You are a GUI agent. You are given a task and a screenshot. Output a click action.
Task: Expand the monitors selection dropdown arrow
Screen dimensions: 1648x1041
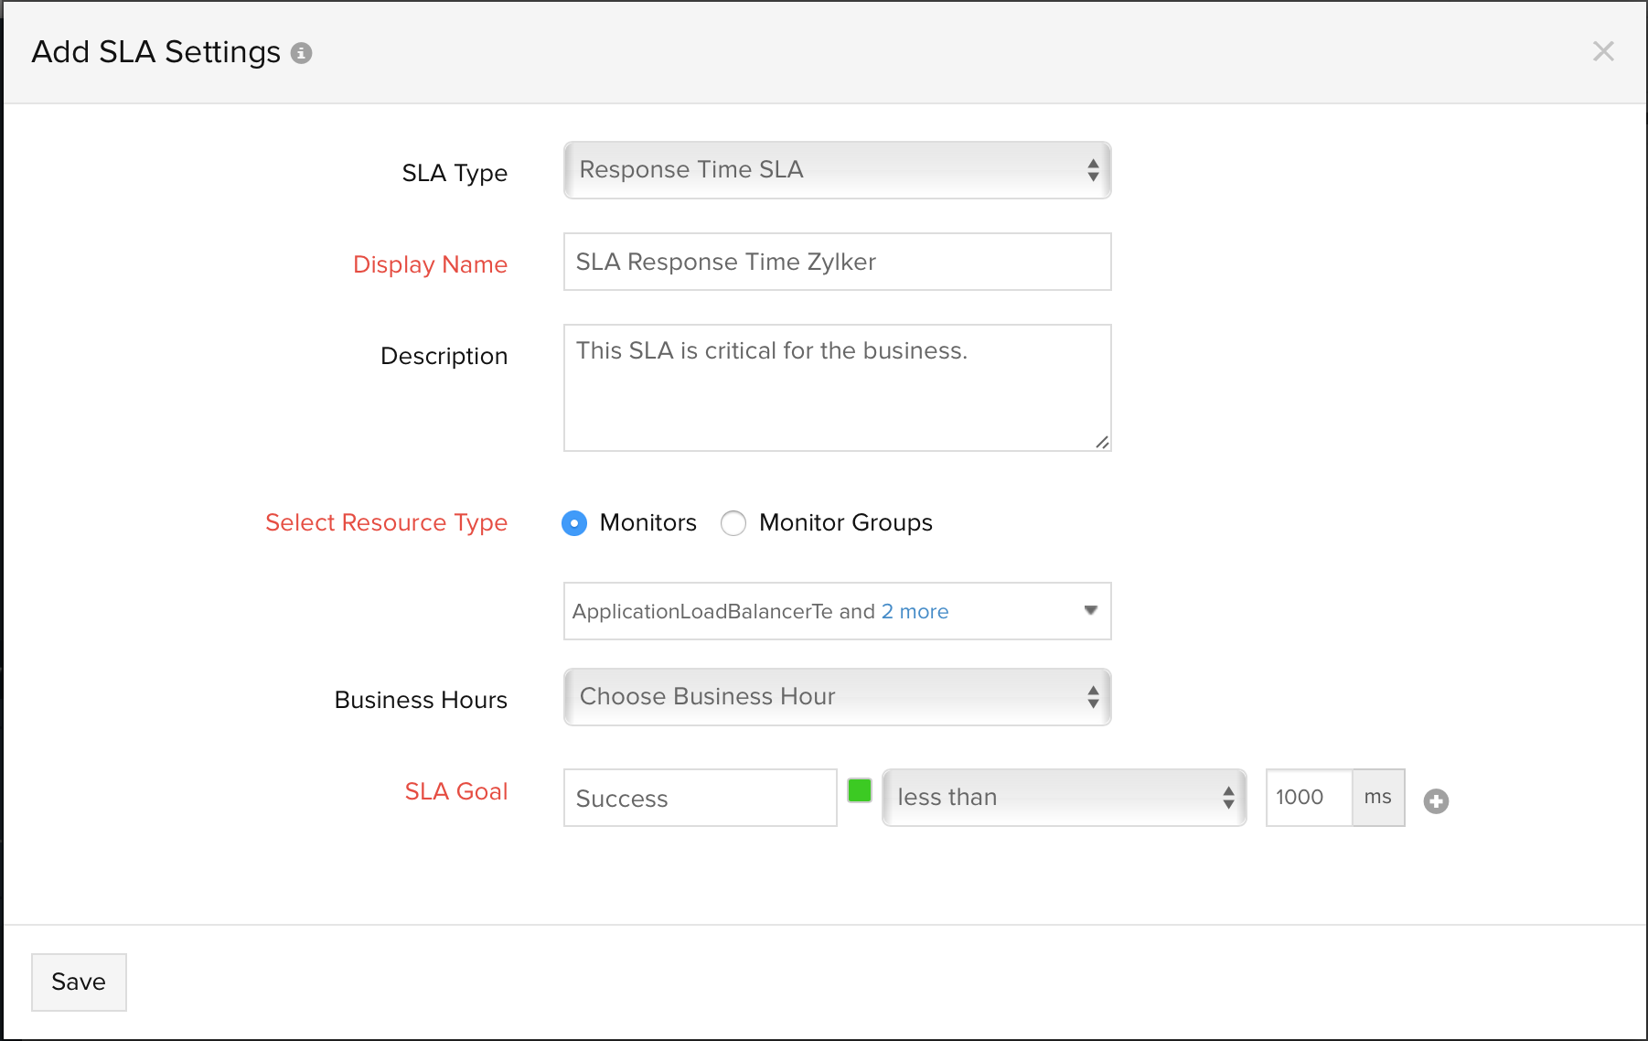pos(1090,611)
